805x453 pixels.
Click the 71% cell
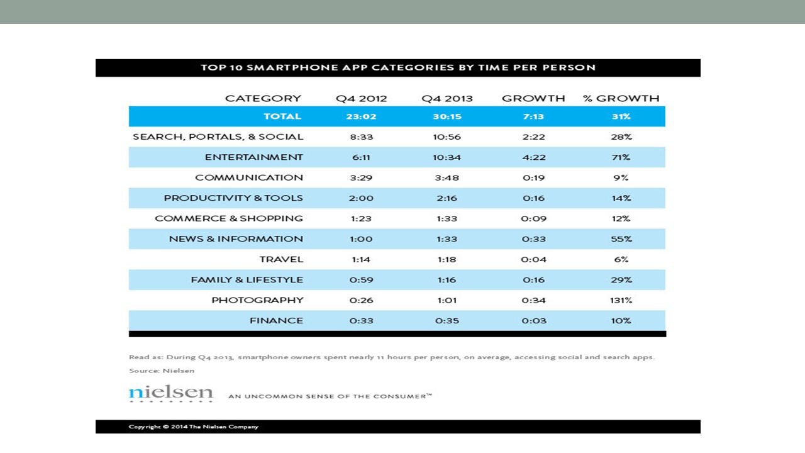pyautogui.click(x=621, y=157)
